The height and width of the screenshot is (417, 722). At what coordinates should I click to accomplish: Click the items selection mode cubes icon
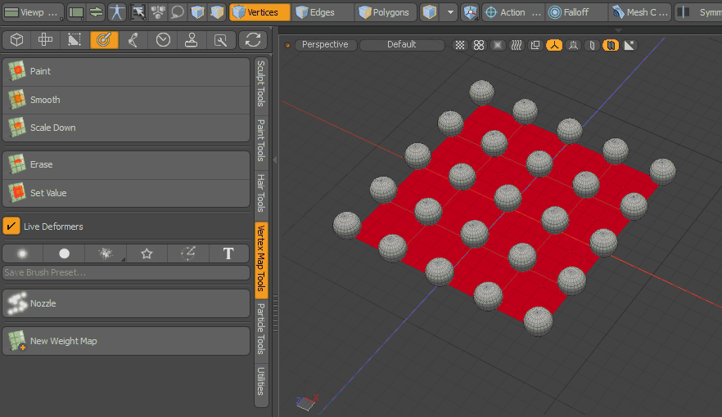coord(158,12)
